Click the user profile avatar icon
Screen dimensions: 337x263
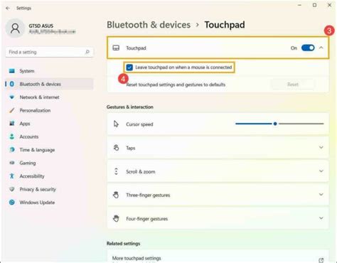tap(15, 28)
